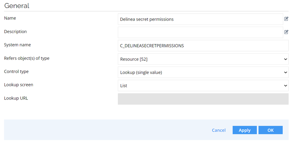
Task: Click the chevron arrow on Lookup (single value)
Action: 286,73
